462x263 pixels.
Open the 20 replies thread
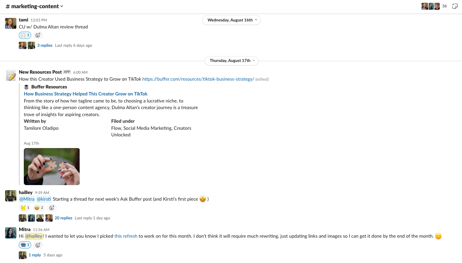tap(63, 218)
